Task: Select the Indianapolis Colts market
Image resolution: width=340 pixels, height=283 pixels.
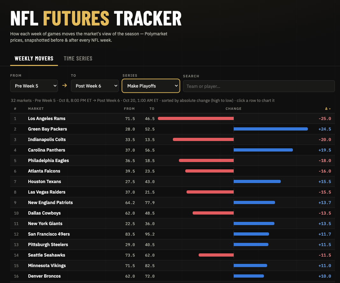Action: coord(172,140)
